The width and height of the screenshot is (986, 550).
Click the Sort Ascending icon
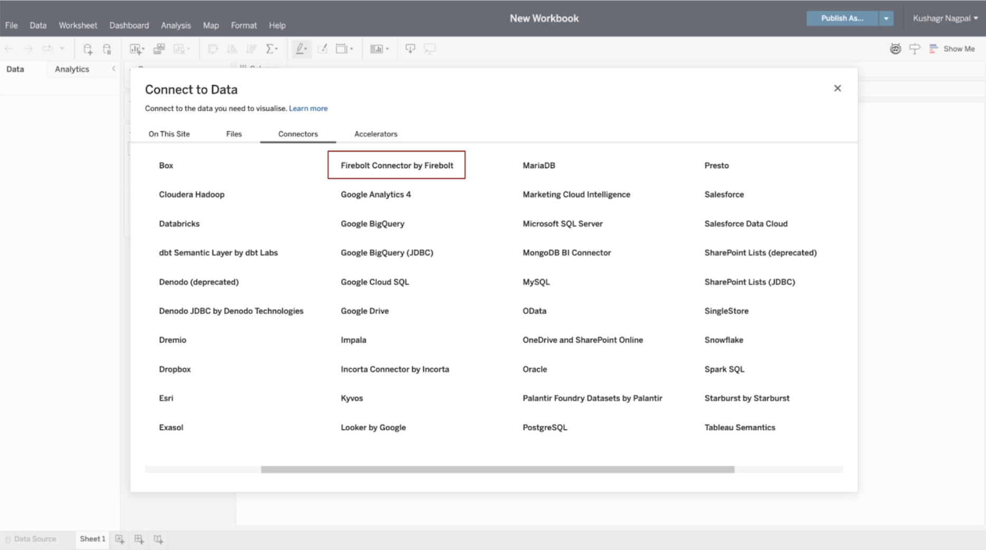(x=232, y=49)
